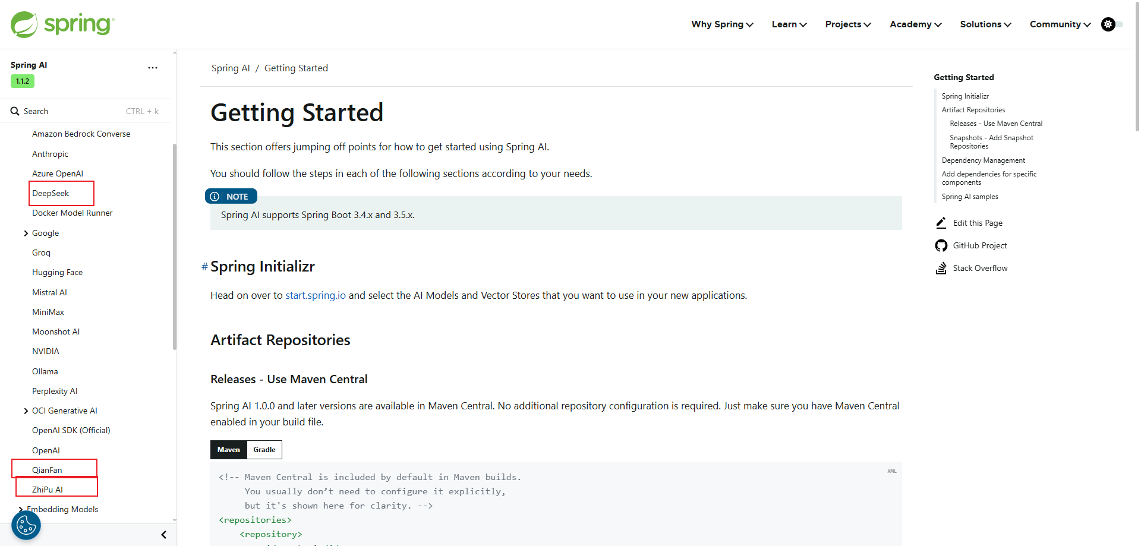Open the Spring AI three-dot menu
This screenshot has width=1141, height=546.
pos(153,68)
